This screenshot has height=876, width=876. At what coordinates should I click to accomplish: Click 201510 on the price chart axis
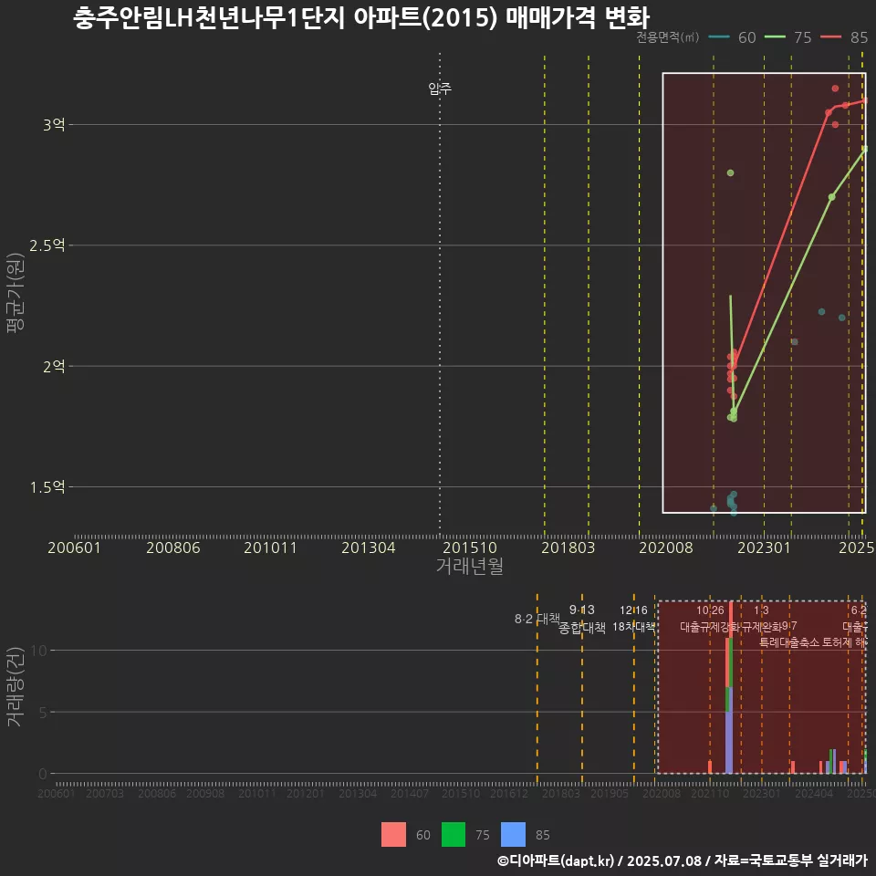[470, 547]
